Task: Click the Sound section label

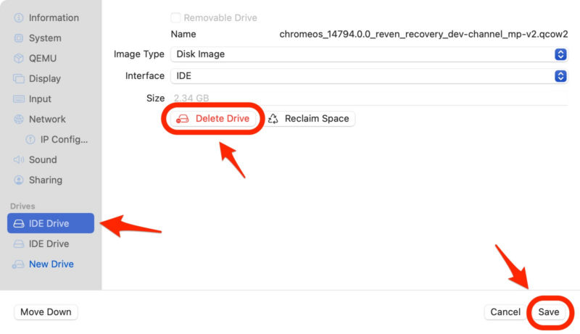Action: point(43,159)
